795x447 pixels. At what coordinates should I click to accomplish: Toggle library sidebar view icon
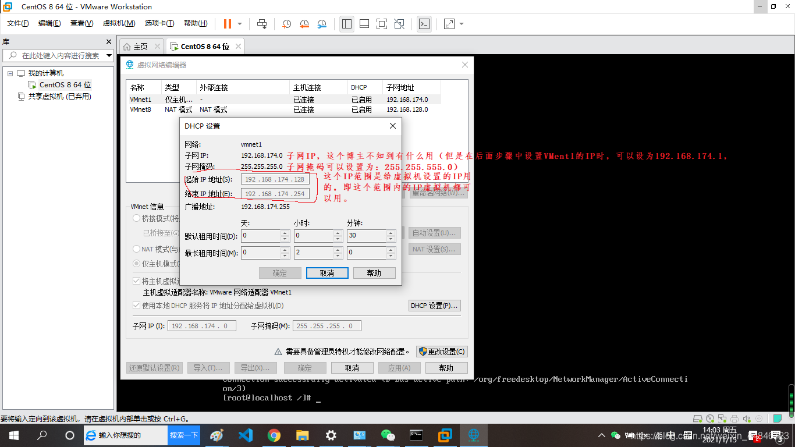(347, 24)
